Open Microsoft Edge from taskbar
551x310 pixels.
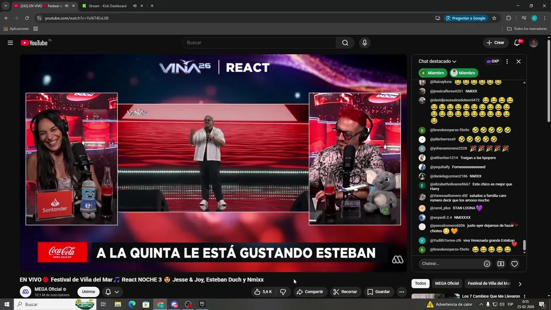point(132,304)
